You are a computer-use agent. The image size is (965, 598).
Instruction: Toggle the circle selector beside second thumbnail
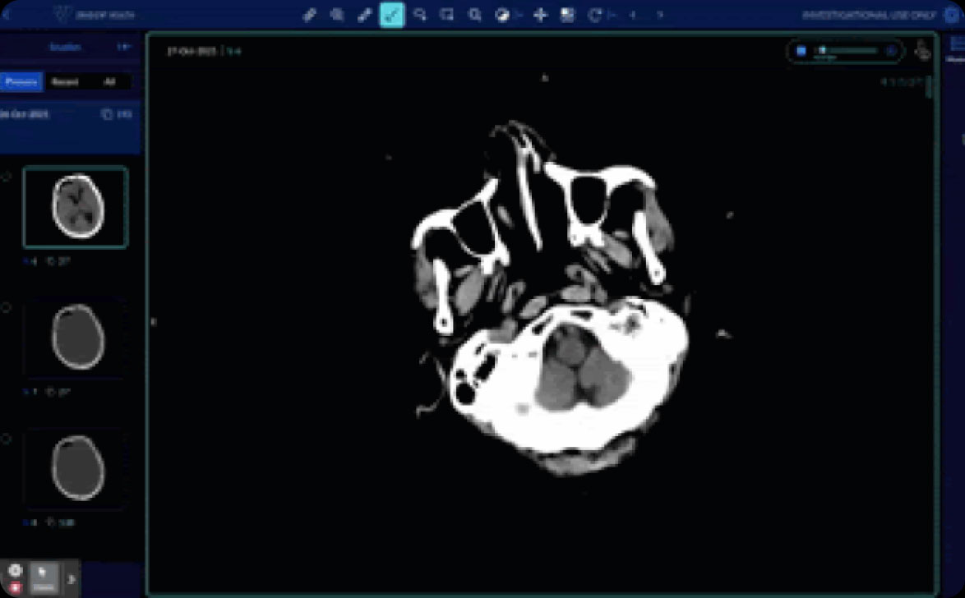point(7,307)
